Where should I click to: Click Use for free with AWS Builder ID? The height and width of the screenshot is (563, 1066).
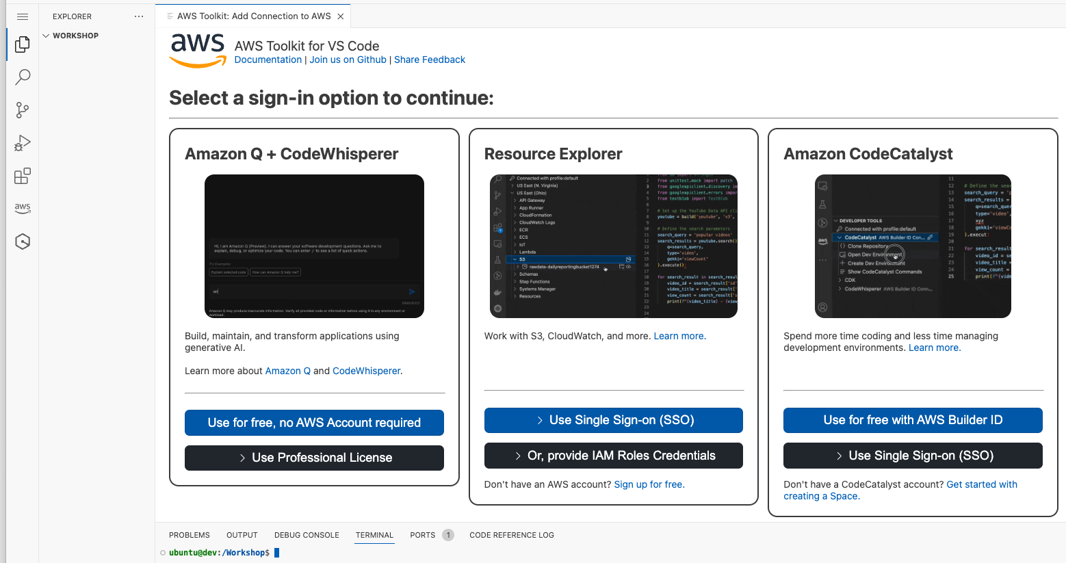913,420
